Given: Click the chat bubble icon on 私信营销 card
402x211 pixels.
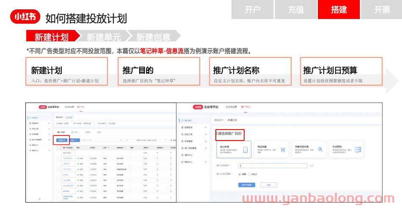Looking at the screenshot, I should tap(358, 150).
